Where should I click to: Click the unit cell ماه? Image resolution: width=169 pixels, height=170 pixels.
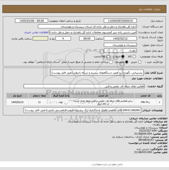click(61, 102)
